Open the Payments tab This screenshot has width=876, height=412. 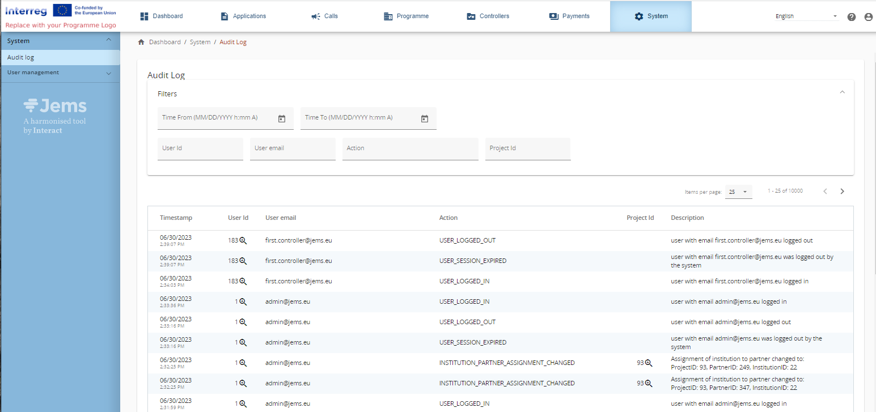tap(569, 16)
